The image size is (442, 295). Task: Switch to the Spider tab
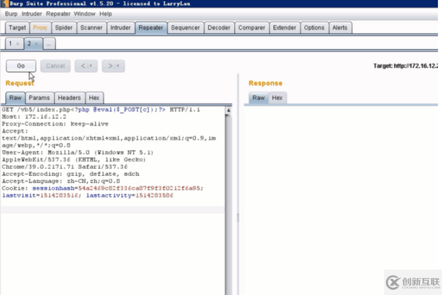tap(64, 28)
